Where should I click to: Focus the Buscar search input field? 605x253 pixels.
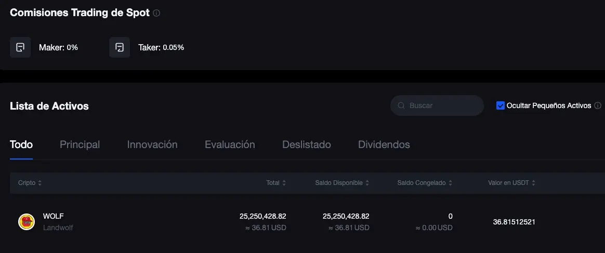point(437,105)
